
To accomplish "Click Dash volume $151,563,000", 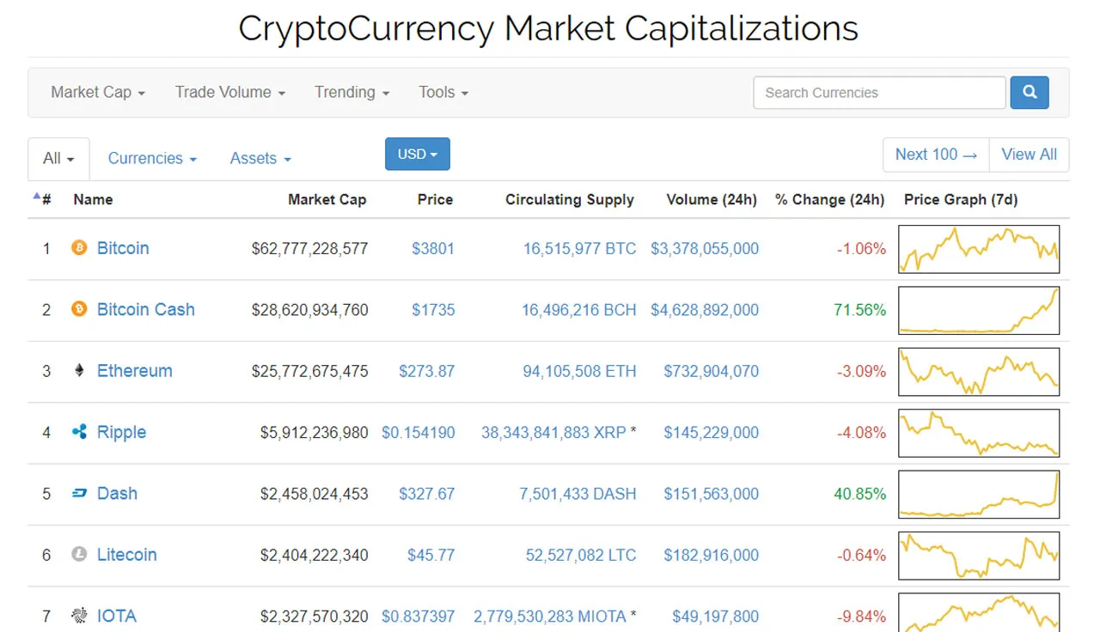I will (712, 494).
